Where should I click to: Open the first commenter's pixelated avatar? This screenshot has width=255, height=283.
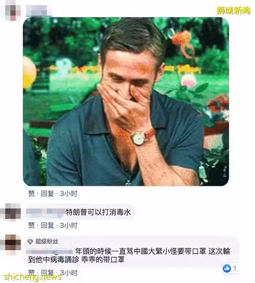click(x=11, y=10)
